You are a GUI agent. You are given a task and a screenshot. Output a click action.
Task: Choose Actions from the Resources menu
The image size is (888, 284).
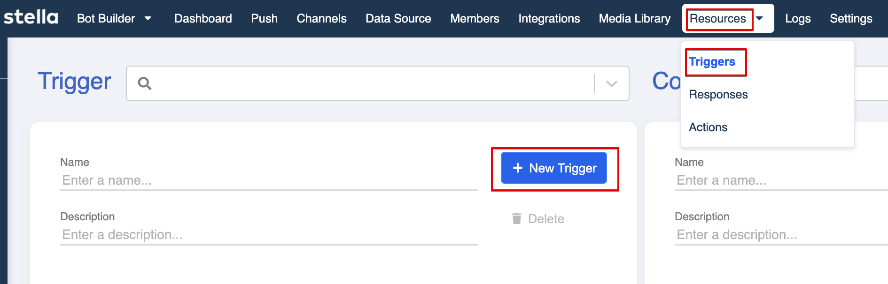[x=708, y=127]
